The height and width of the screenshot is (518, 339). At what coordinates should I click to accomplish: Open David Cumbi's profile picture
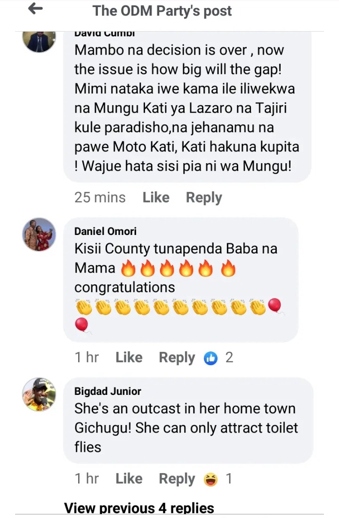(39, 42)
